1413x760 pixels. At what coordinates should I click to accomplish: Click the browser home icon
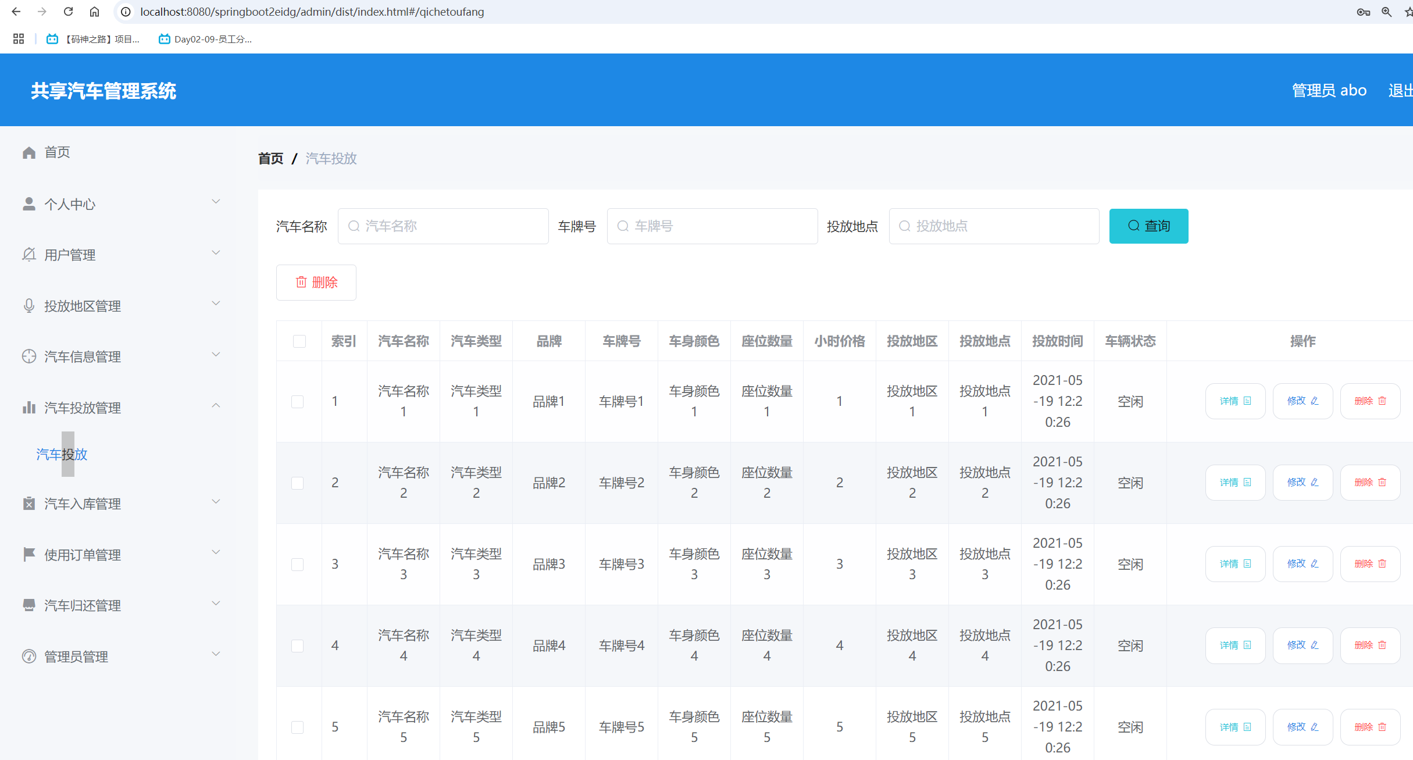[94, 12]
